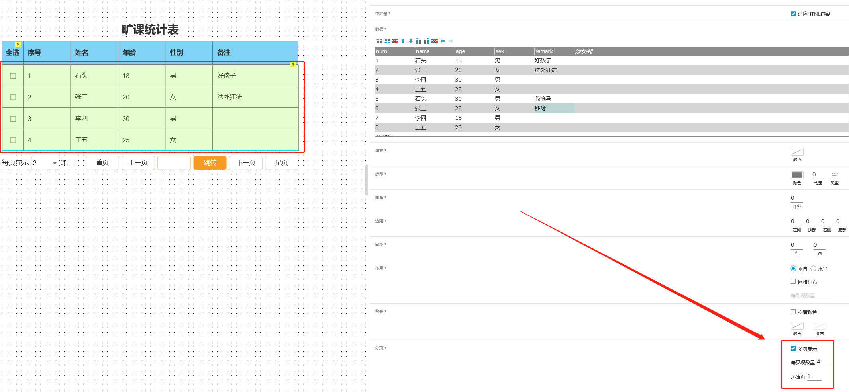
Task: Click the delete row icon
Action: point(395,41)
